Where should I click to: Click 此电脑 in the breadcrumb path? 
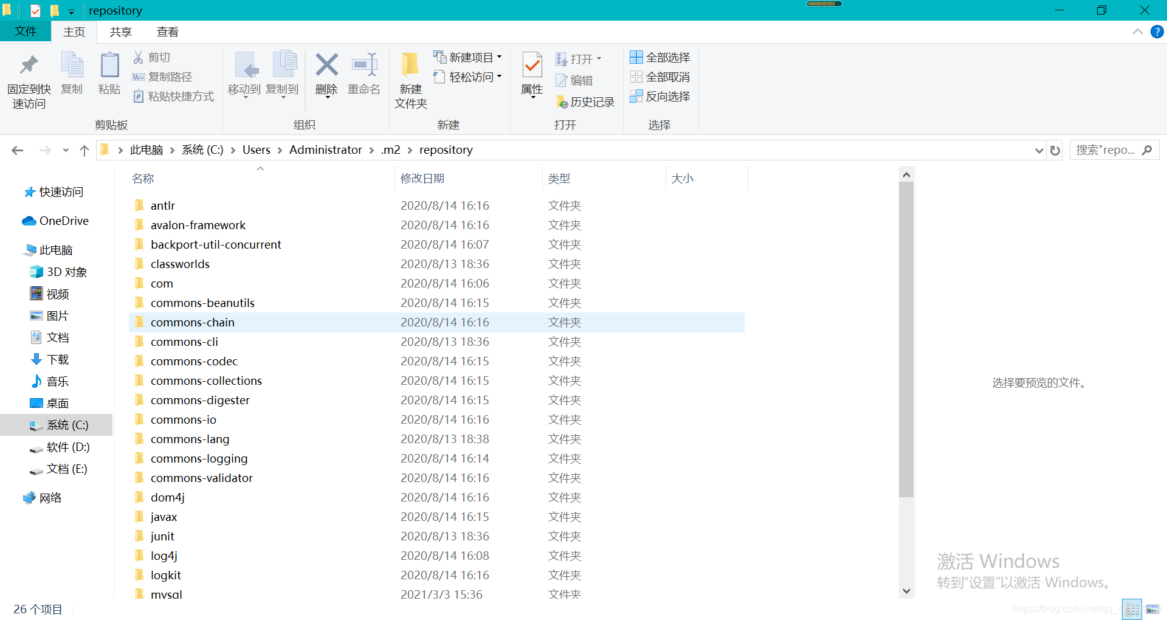tap(146, 150)
